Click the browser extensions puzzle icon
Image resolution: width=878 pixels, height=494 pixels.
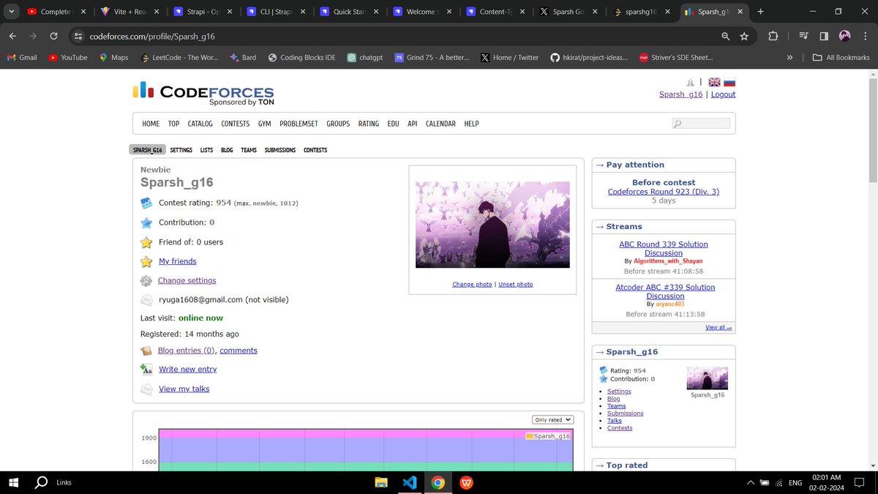(771, 35)
